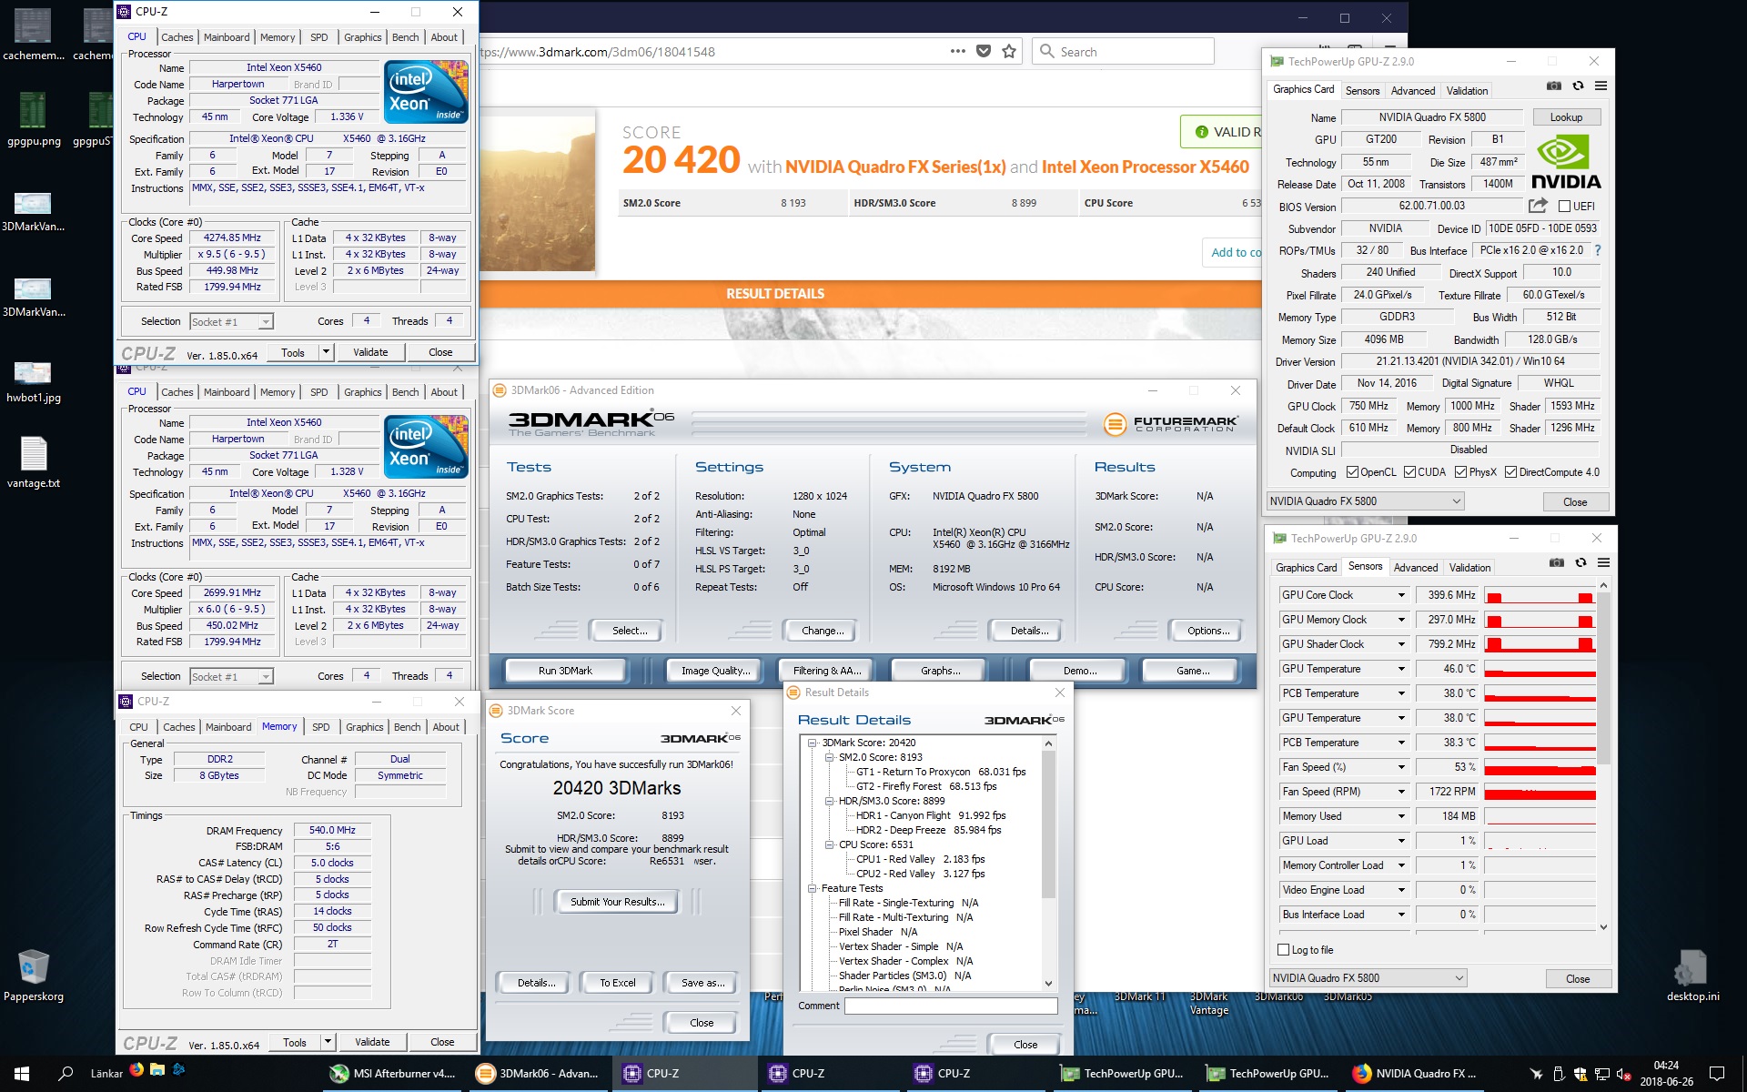Open the Windows notification center icon
1747x1092 pixels.
[x=1717, y=1074]
